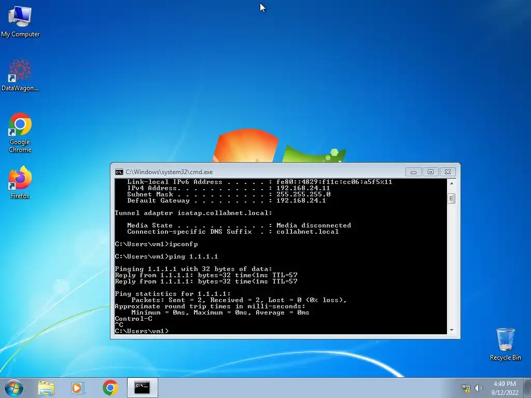This screenshot has width=531, height=398.
Task: Open Windows Explorer from the taskbar
Action: (x=46, y=388)
